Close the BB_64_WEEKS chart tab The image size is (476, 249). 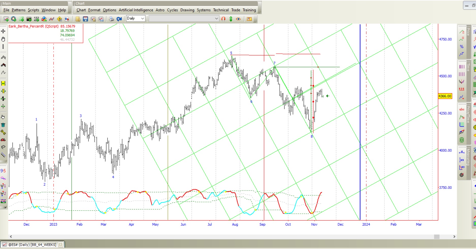coord(60,244)
